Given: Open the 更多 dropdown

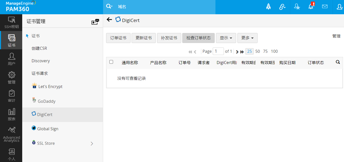Looking at the screenshot, I should coord(247,38).
